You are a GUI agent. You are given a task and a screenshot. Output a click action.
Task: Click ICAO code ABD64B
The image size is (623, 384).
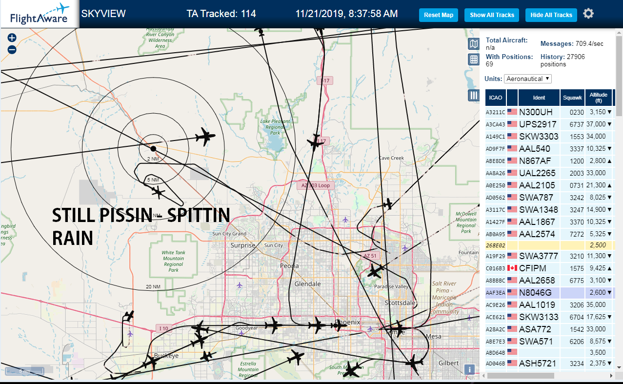495,352
